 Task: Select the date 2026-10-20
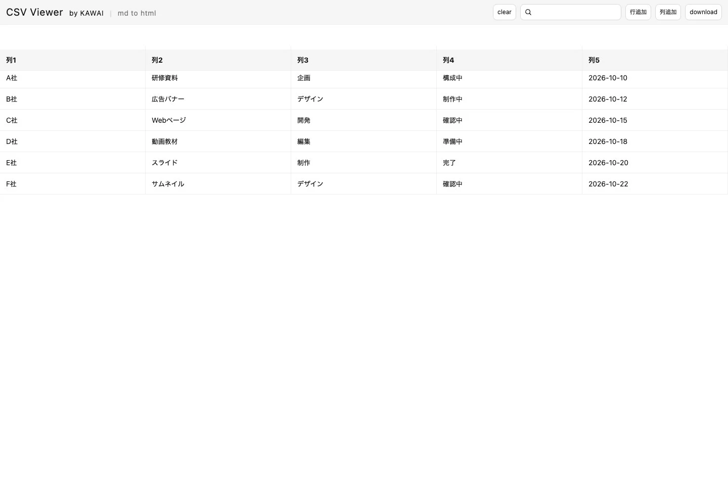tap(655, 163)
